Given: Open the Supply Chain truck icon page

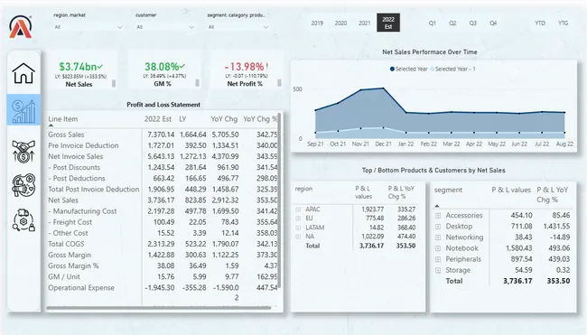Looking at the screenshot, I should coord(23,220).
